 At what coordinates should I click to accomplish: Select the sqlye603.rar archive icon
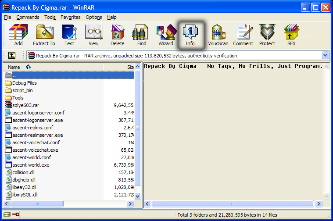pos(8,105)
